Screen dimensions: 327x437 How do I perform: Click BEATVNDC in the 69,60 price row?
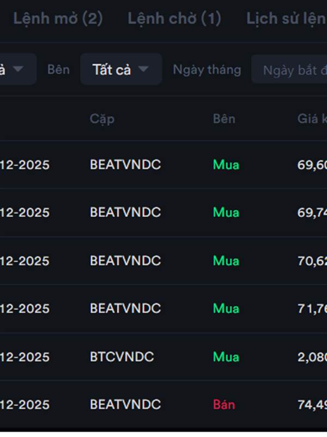click(125, 164)
